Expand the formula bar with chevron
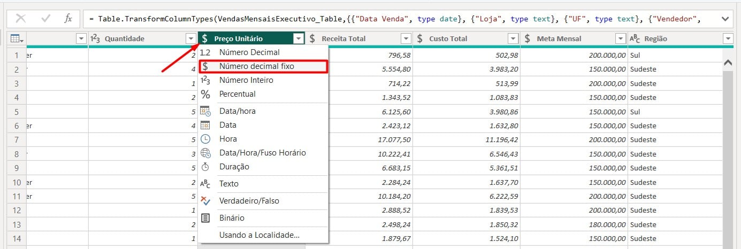The image size is (741, 249). (725, 19)
